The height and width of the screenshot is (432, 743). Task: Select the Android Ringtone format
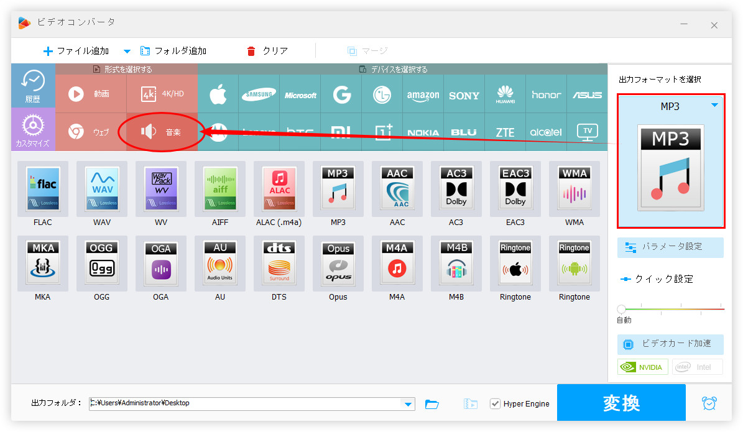click(575, 264)
